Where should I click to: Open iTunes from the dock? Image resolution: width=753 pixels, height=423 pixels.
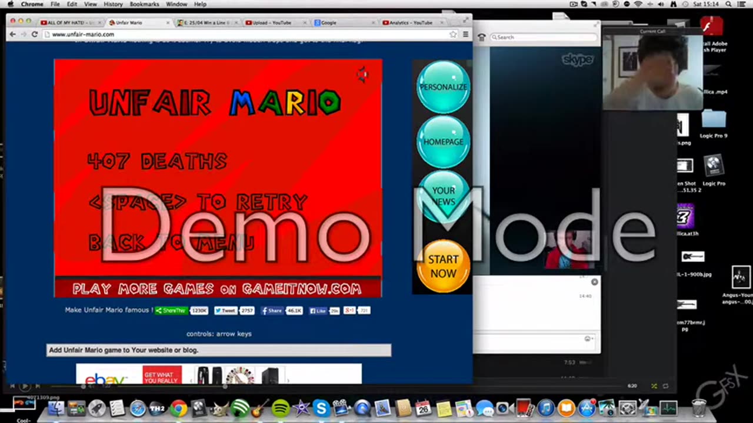click(546, 408)
